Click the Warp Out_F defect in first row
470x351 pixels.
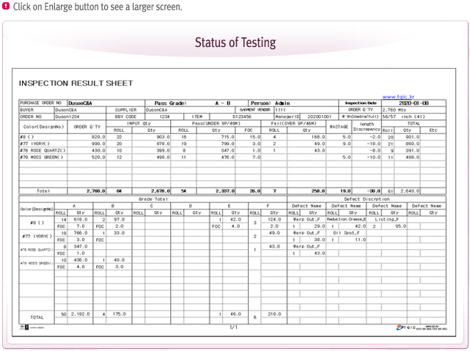(x=307, y=219)
